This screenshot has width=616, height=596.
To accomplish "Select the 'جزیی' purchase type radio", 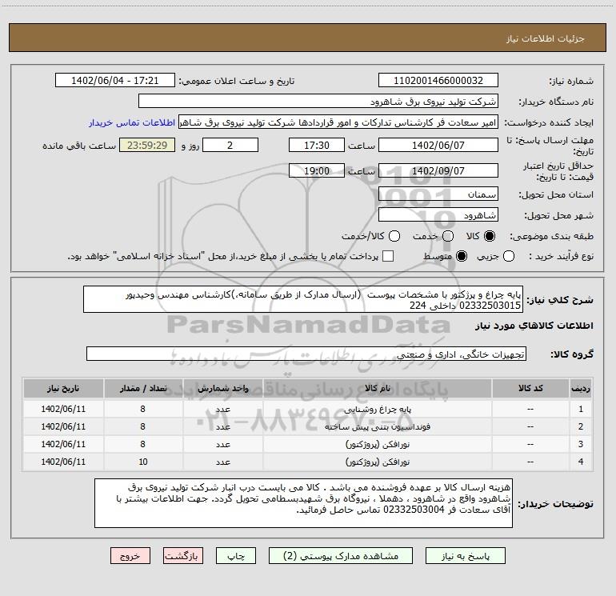I will click(509, 256).
